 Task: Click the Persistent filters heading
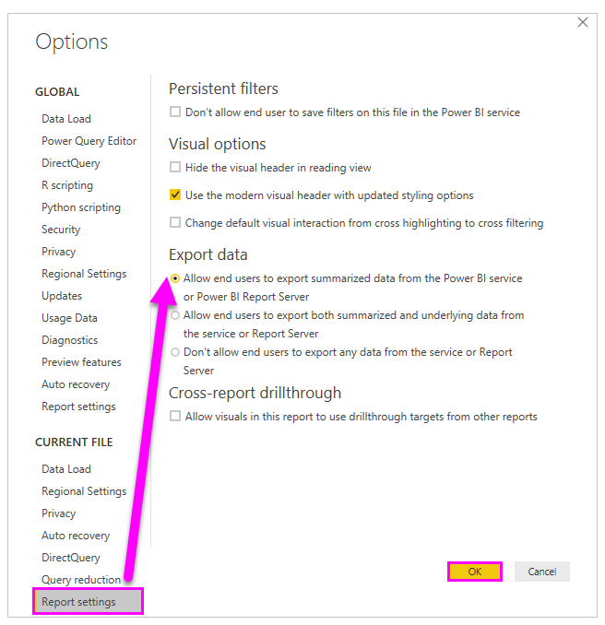click(x=223, y=88)
